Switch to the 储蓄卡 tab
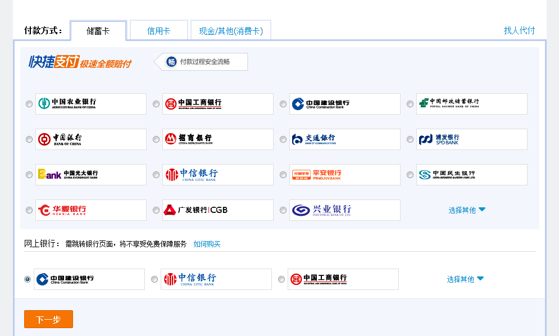 (x=98, y=31)
